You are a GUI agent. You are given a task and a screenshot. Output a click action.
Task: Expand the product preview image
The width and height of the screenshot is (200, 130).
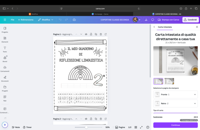195,72
